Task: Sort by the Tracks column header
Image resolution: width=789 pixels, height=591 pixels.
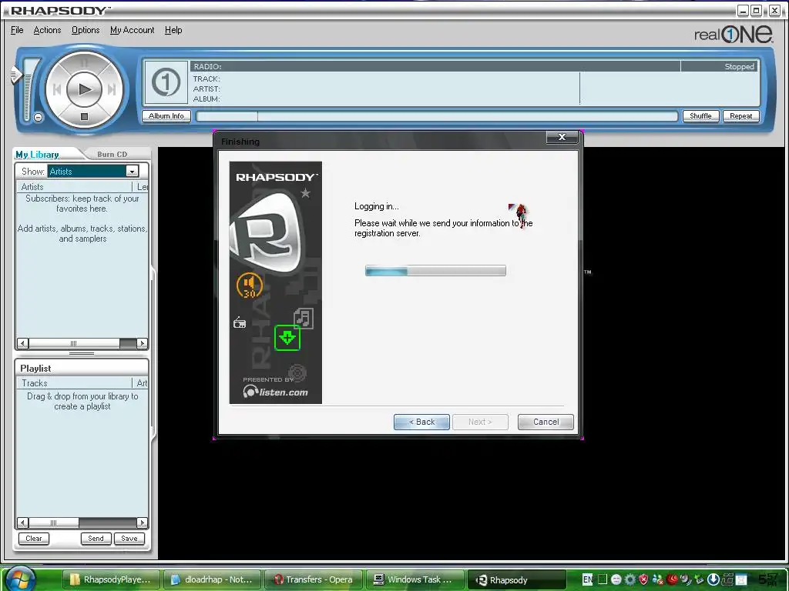Action: coord(75,383)
